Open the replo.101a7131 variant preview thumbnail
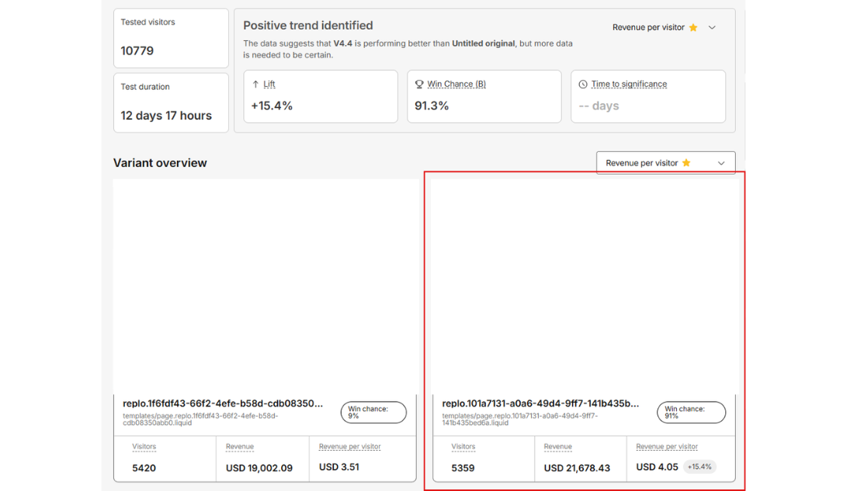This screenshot has height=491, width=847. click(584, 285)
